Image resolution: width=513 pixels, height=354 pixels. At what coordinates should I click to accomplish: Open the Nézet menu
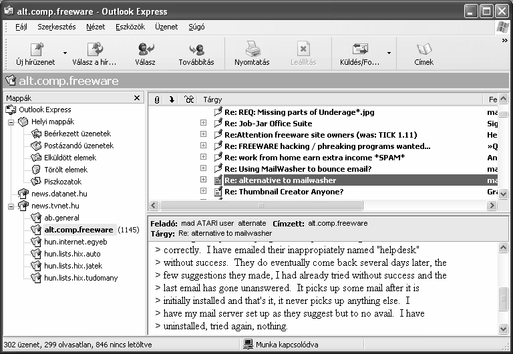tap(96, 27)
